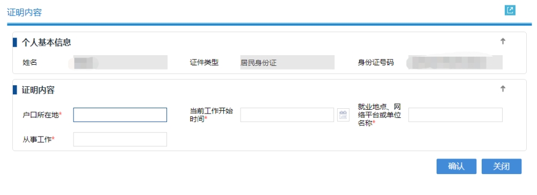Open the dialog in a new window icon
Viewport: 537px width, 195px height.
(x=510, y=10)
